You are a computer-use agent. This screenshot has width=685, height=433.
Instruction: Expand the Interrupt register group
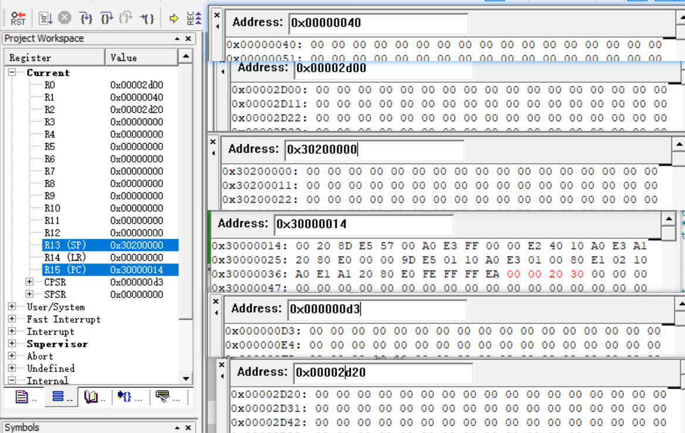click(x=12, y=331)
